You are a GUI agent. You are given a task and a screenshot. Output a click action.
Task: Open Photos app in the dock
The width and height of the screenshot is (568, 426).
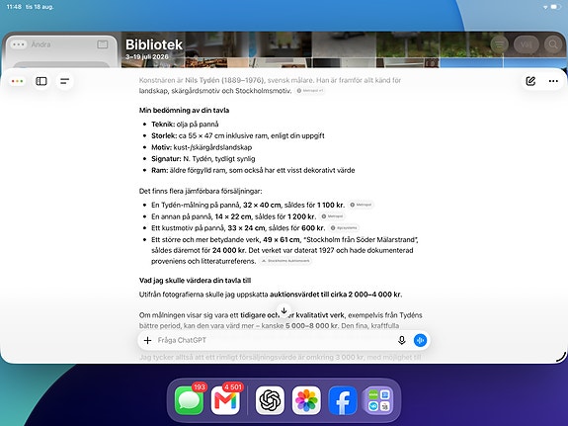[306, 400]
